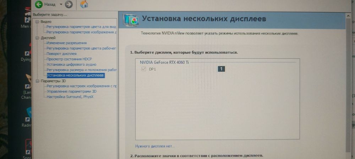
Task: Select Управление параметрами 3D
Action: [x=71, y=92]
